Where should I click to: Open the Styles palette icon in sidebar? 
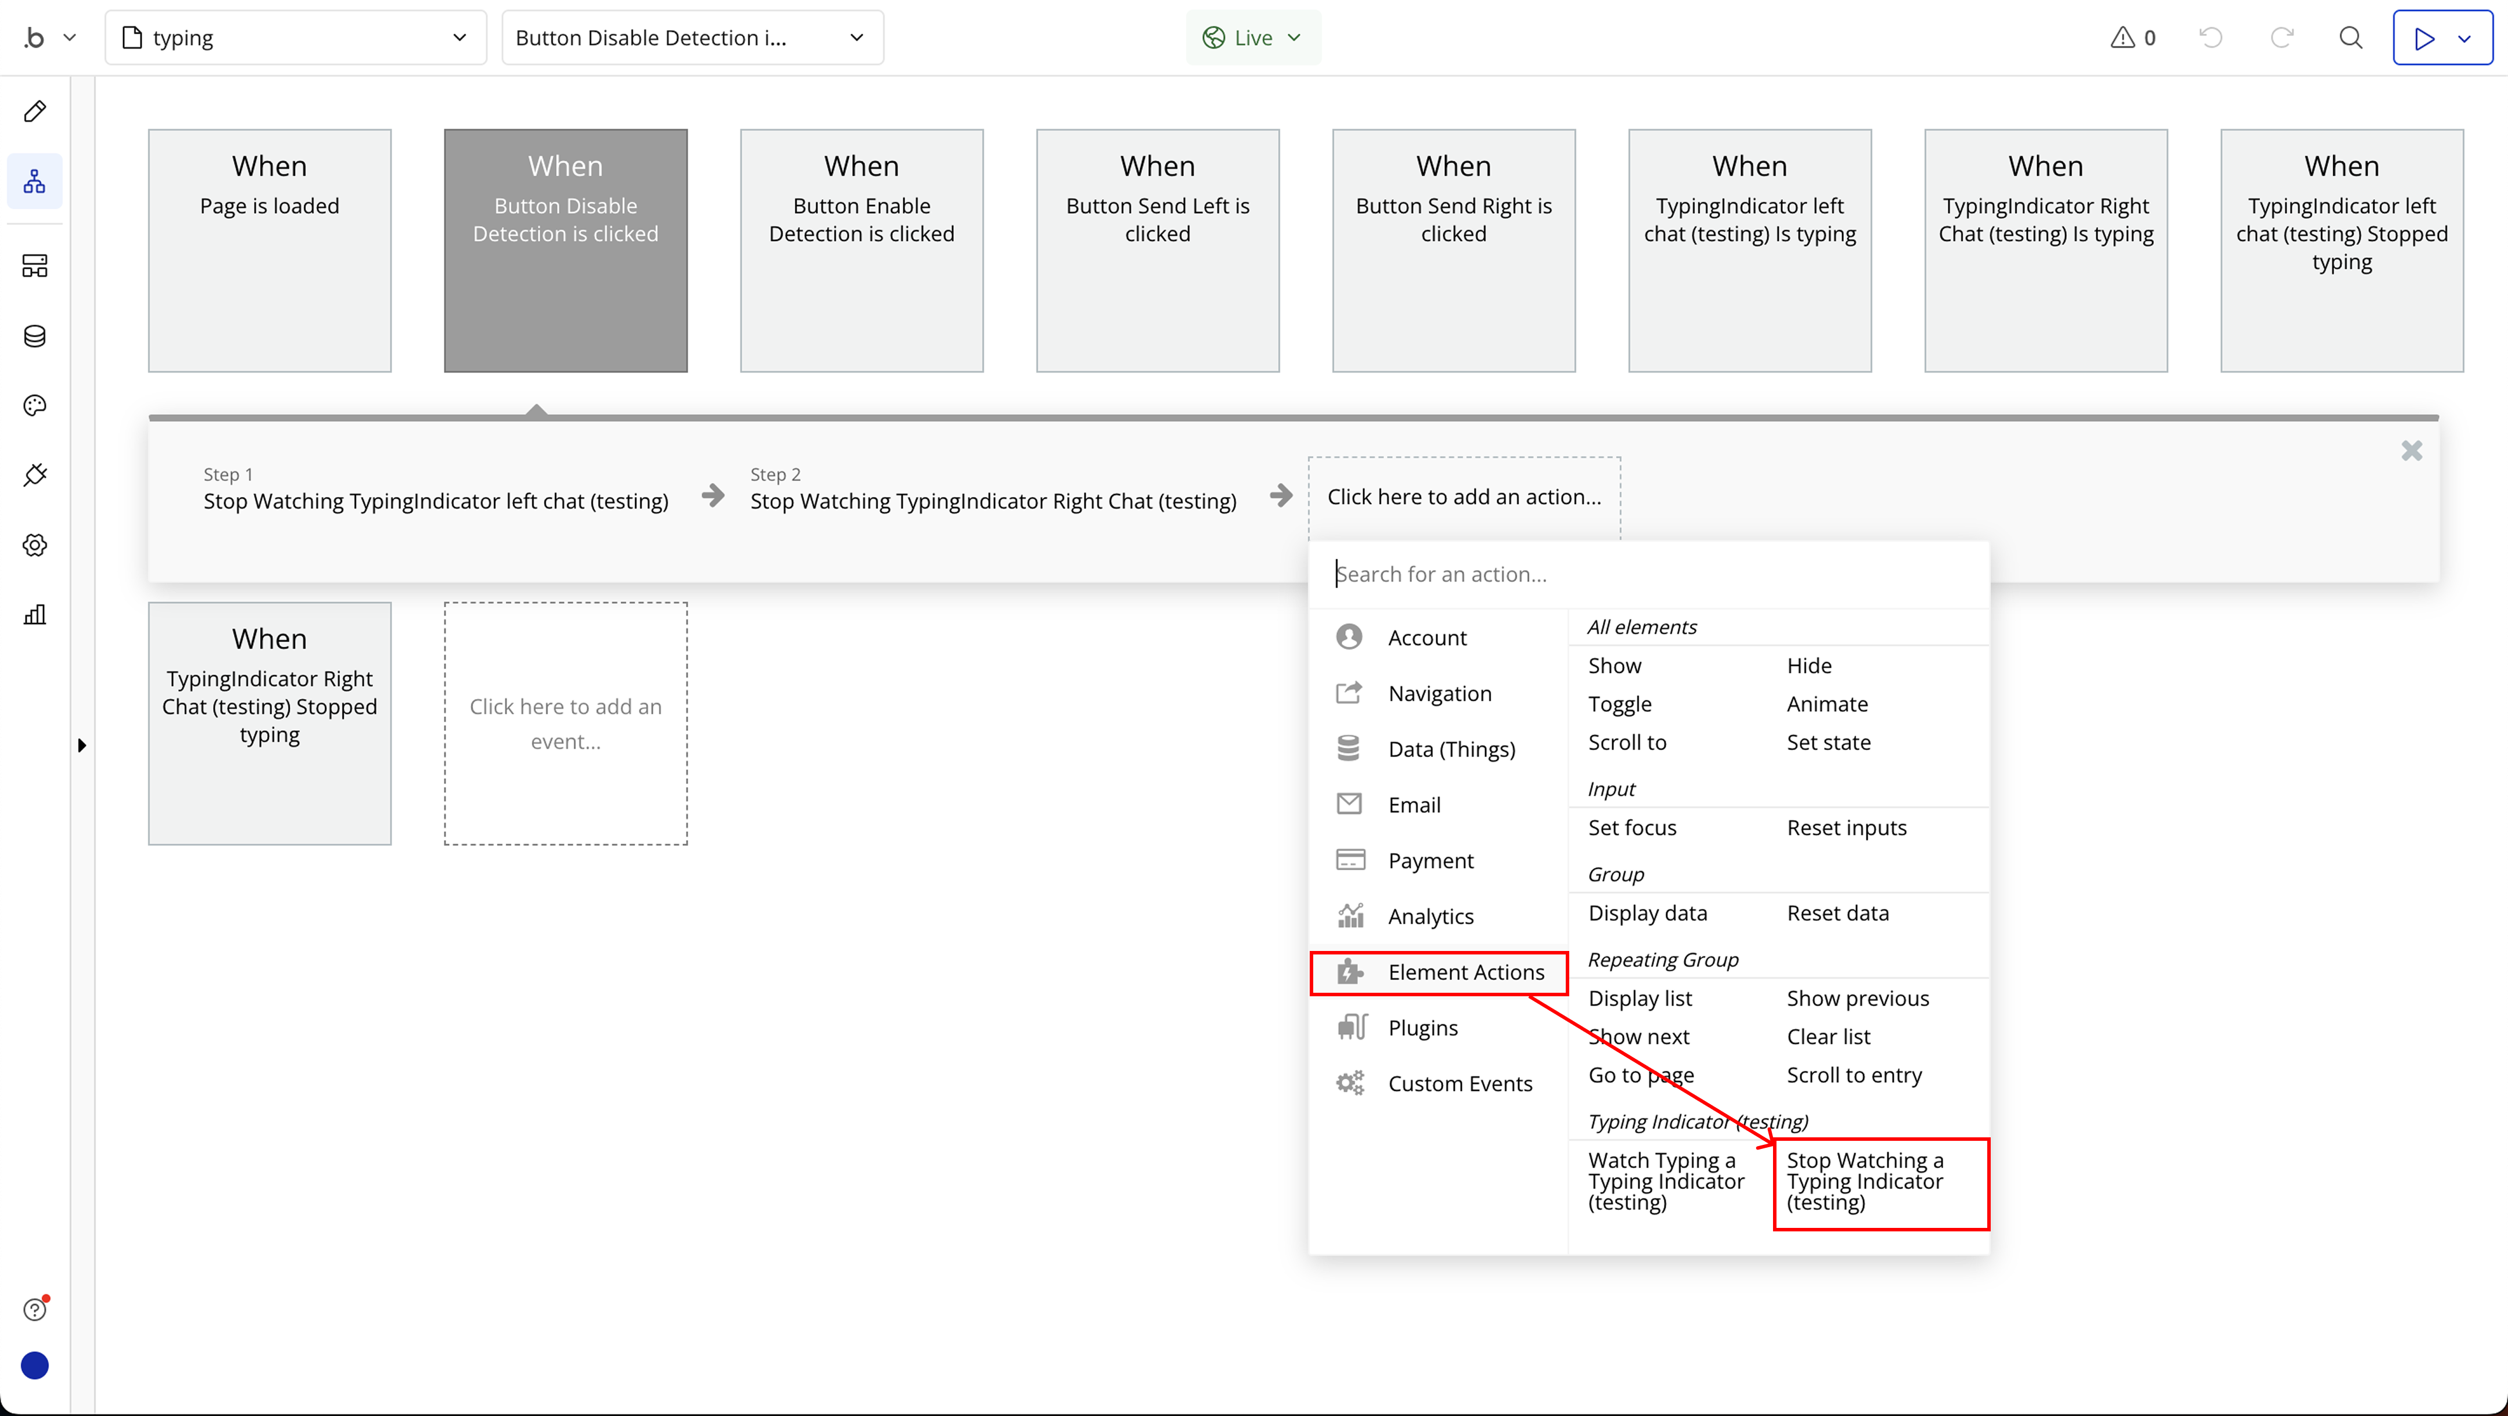35,405
